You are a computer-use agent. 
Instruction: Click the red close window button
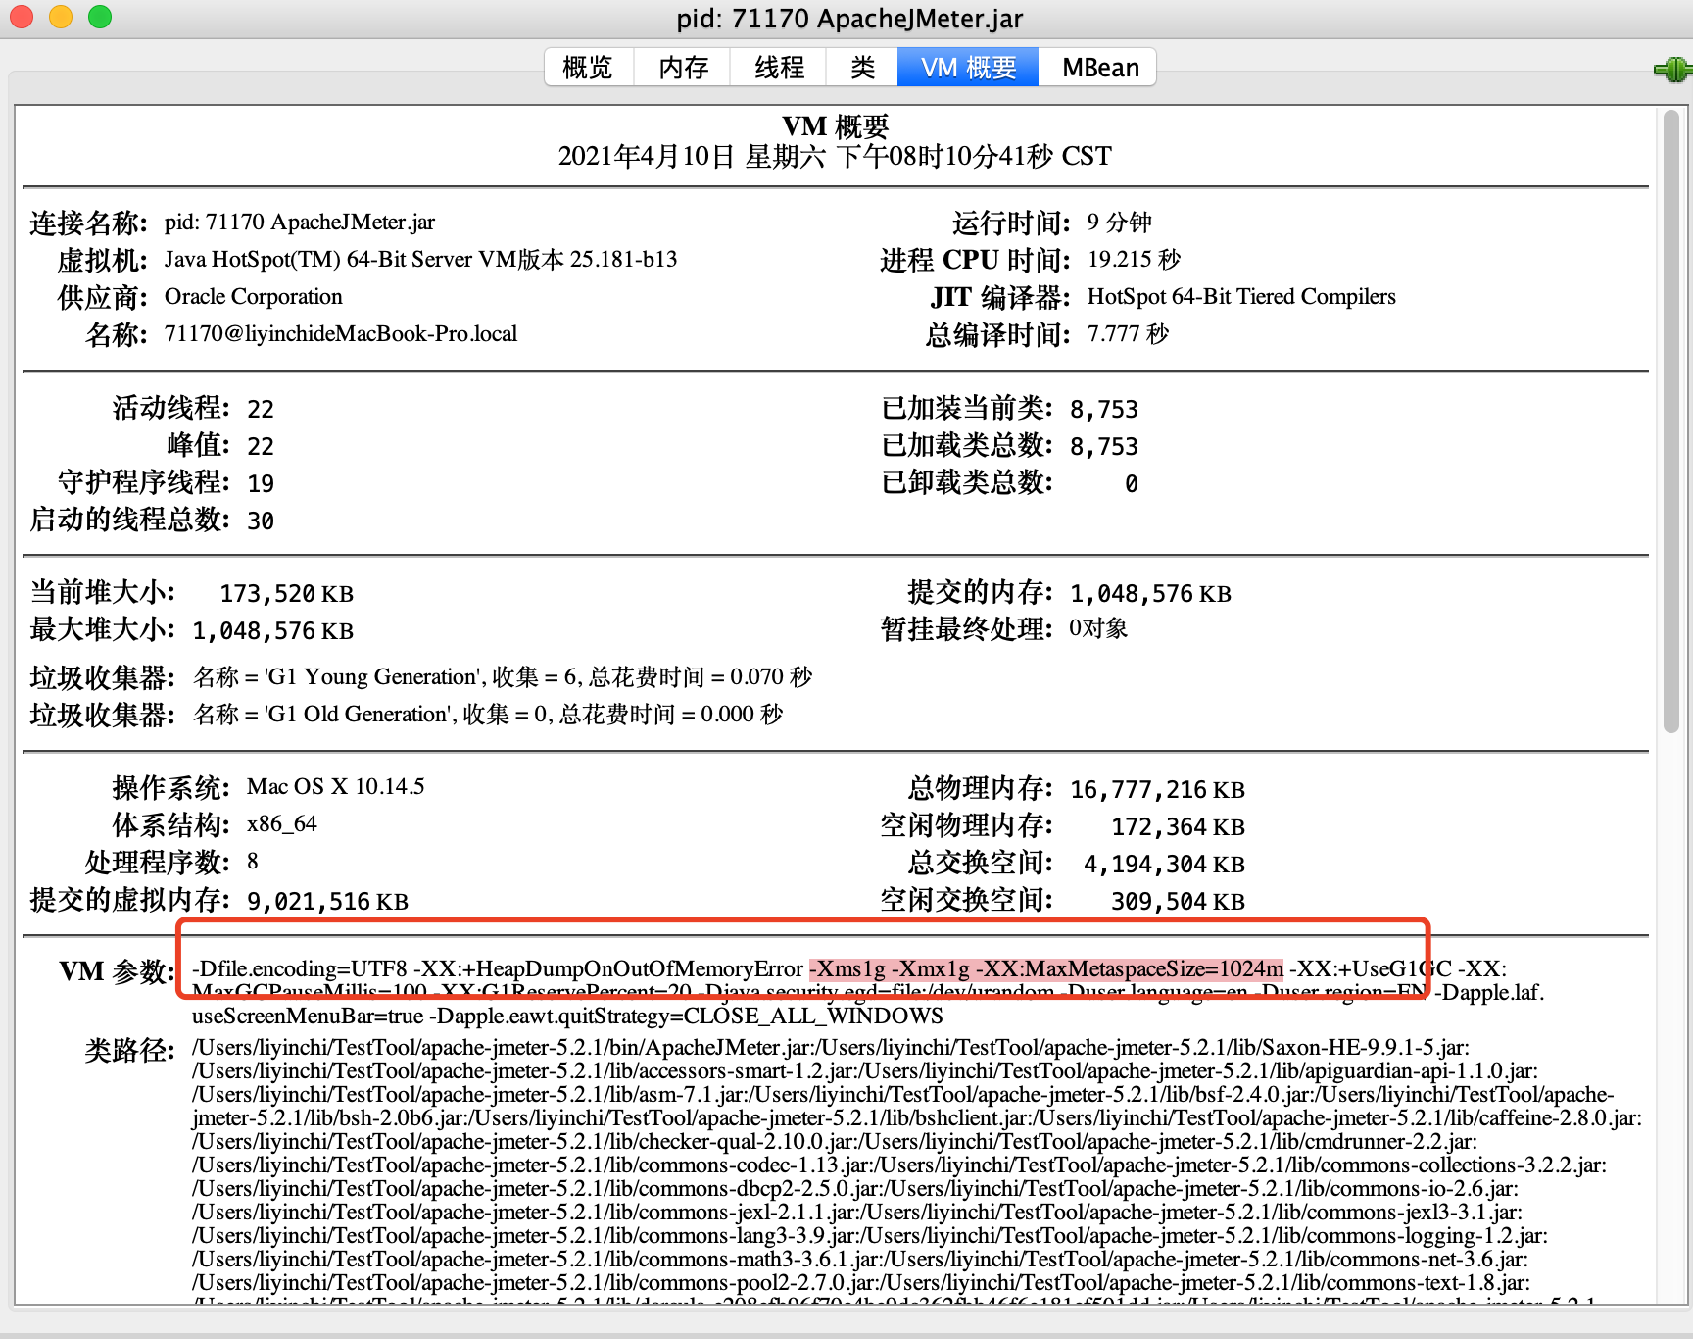click(22, 17)
